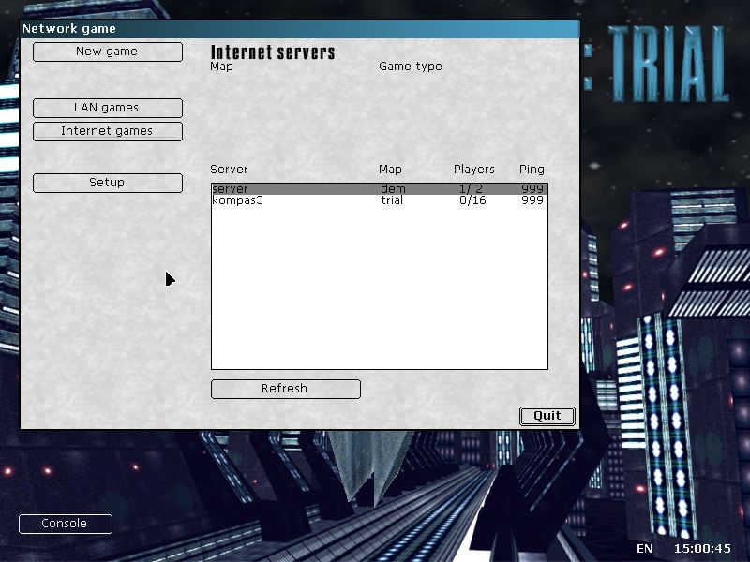The height and width of the screenshot is (562, 750).
Task: Open the Setup screen
Action: [x=108, y=183]
